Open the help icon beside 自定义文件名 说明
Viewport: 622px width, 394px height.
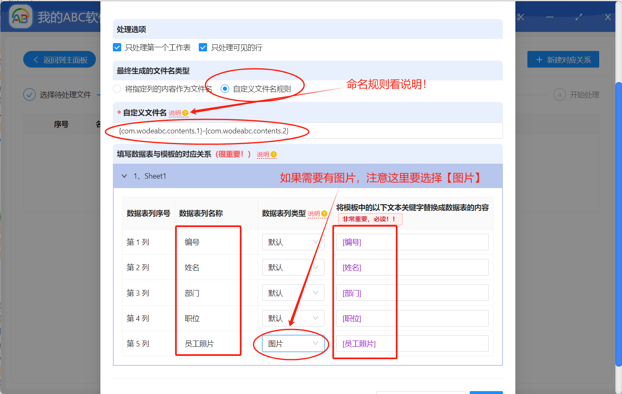185,112
